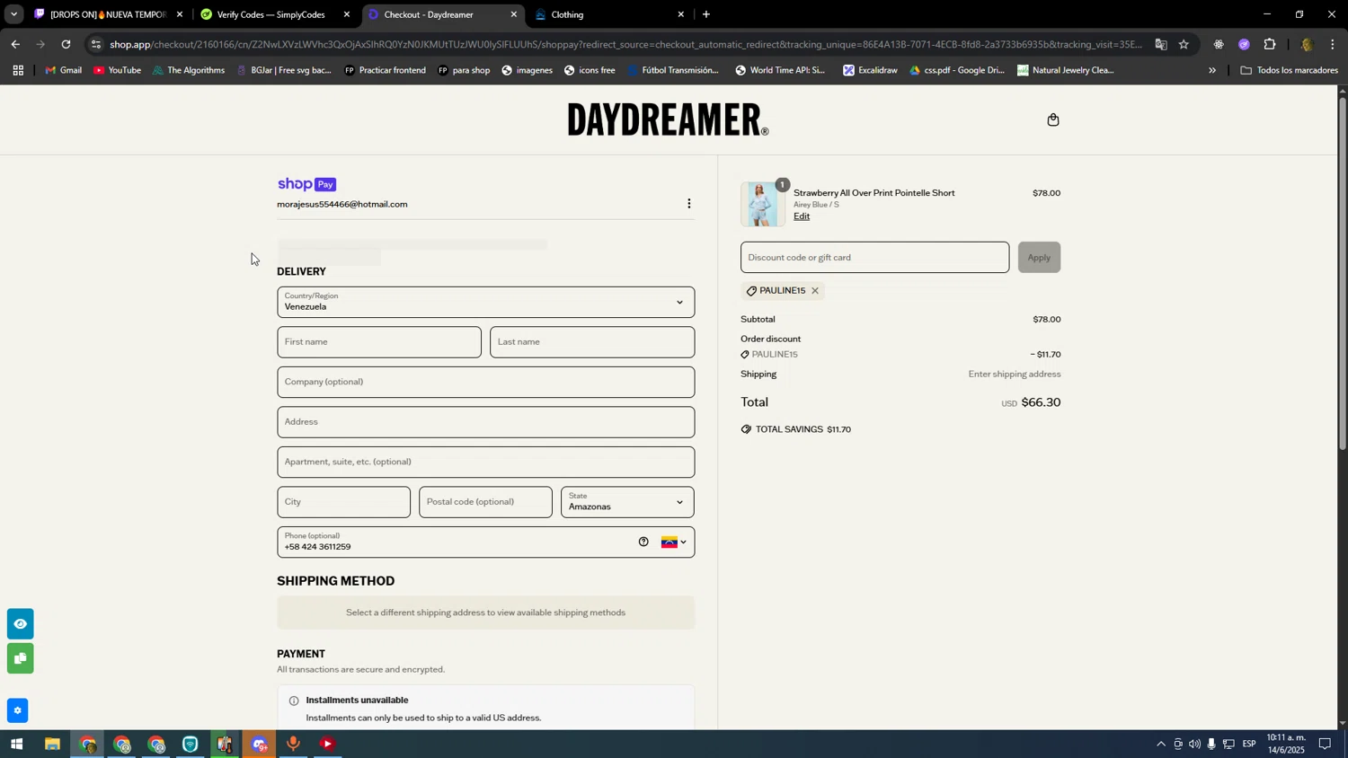This screenshot has height=758, width=1348.
Task: Reload the current page
Action: click(x=66, y=44)
